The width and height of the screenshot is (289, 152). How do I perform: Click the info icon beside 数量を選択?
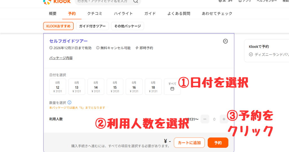pyautogui.click(x=69, y=102)
